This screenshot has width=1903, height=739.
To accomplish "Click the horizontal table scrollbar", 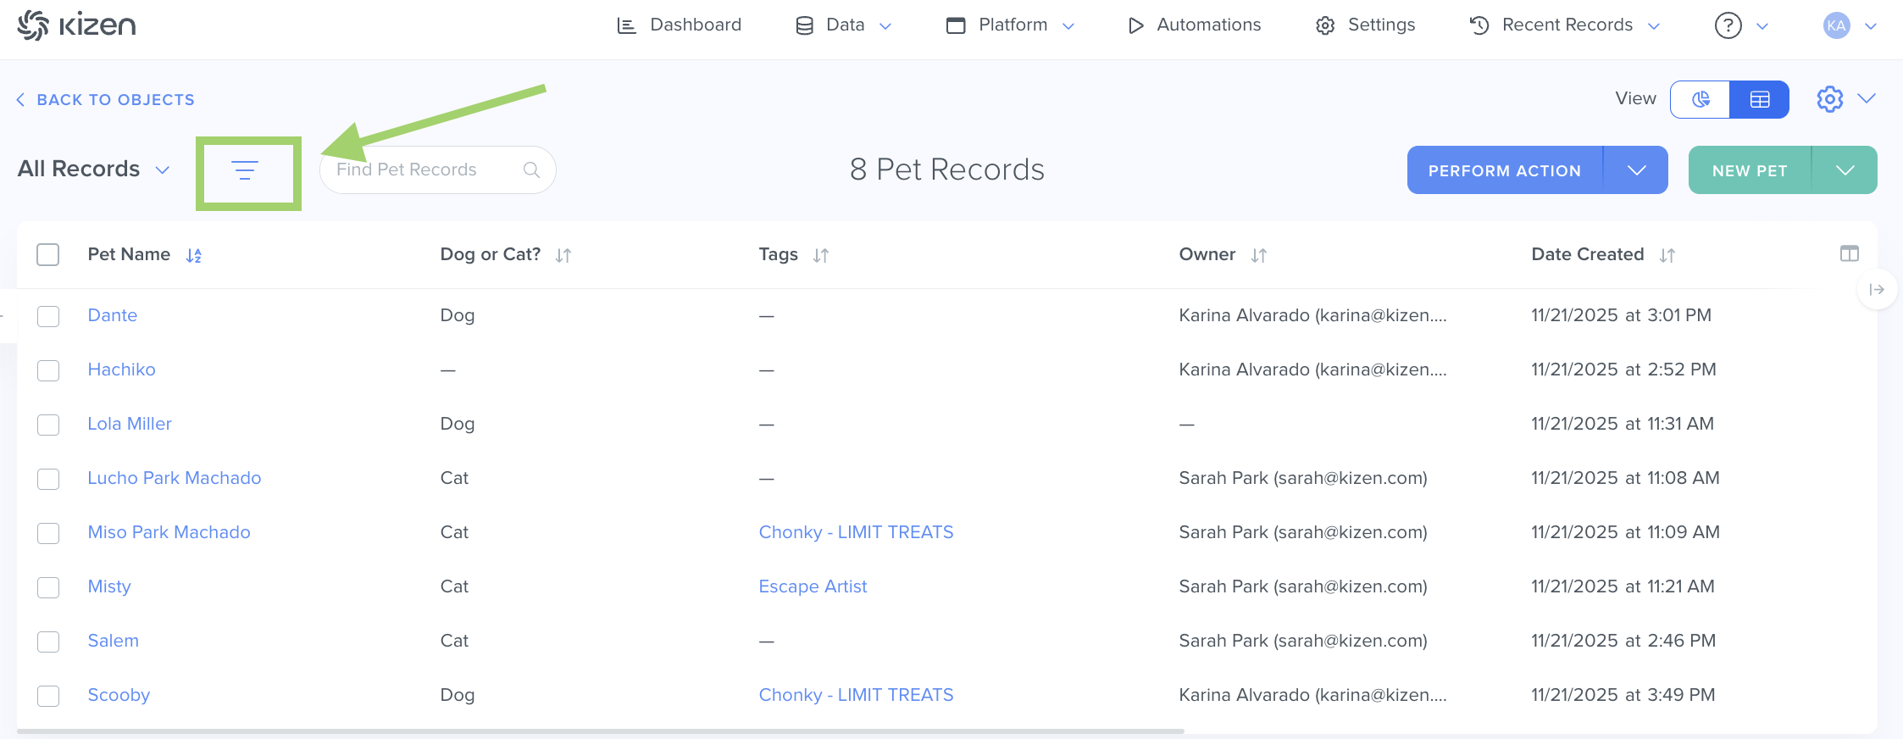I will click(x=601, y=731).
